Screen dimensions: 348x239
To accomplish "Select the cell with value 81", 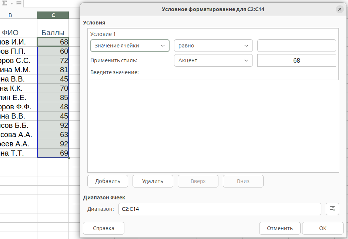I will [53, 70].
